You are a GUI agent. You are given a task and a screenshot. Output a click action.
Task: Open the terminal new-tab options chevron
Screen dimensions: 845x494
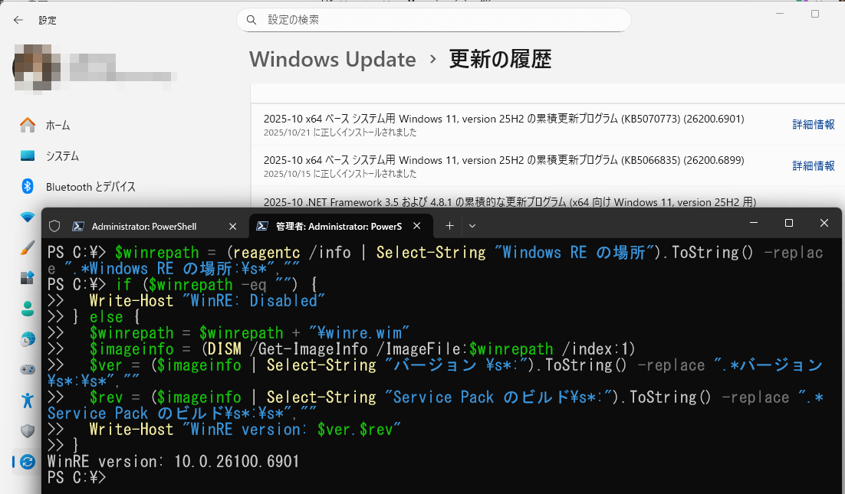click(x=472, y=225)
